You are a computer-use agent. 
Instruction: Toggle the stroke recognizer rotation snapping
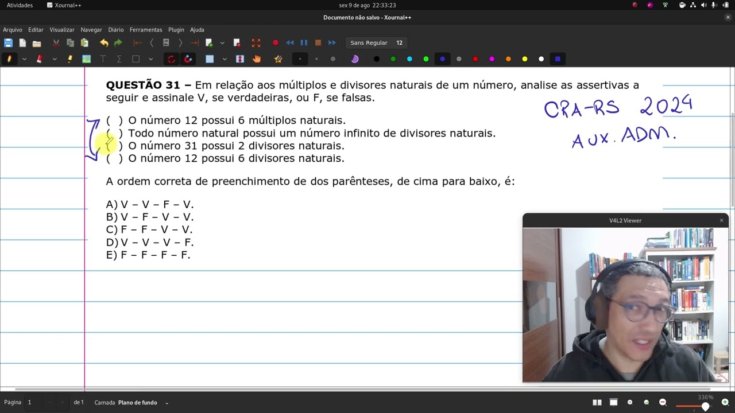coord(171,59)
